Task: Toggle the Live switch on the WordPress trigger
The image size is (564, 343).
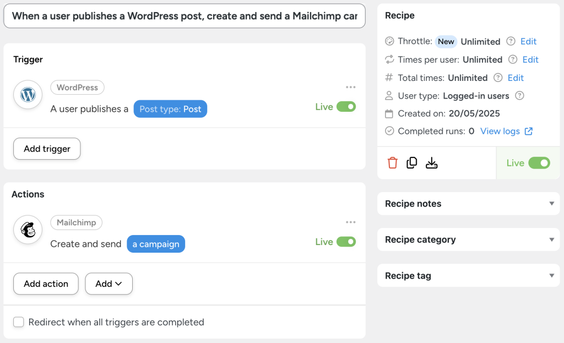Action: (348, 107)
